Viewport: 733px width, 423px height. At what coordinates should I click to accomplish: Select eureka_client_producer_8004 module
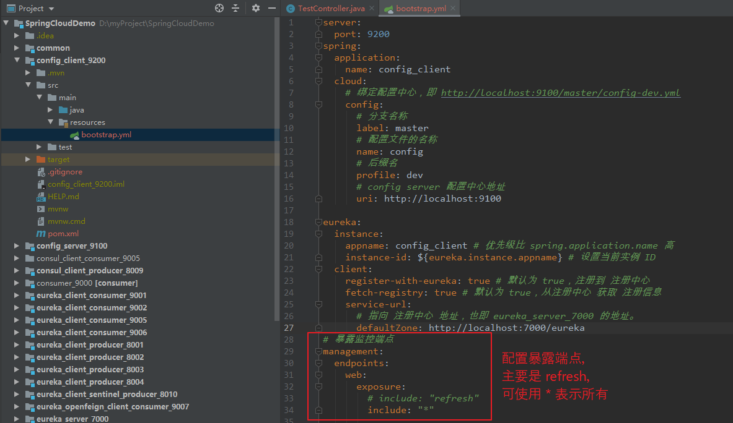click(x=90, y=382)
